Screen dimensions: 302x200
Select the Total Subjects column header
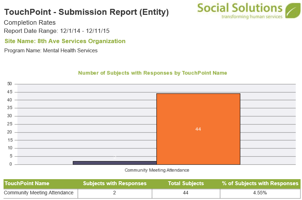click(186, 183)
